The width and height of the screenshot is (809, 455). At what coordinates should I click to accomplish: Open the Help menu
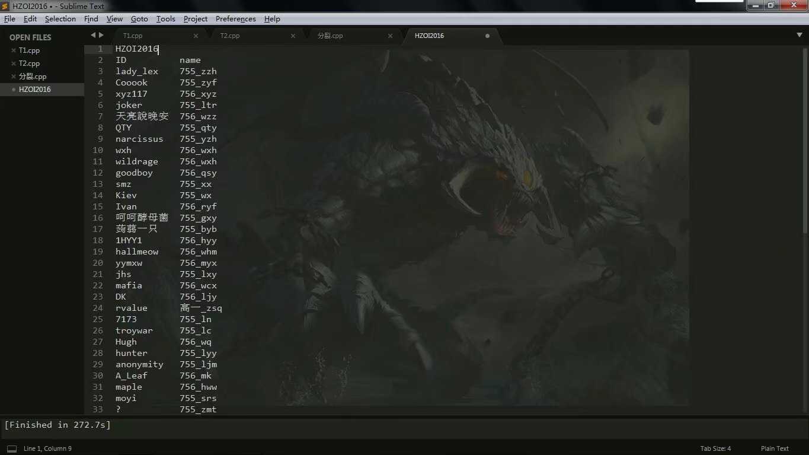pyautogui.click(x=272, y=19)
